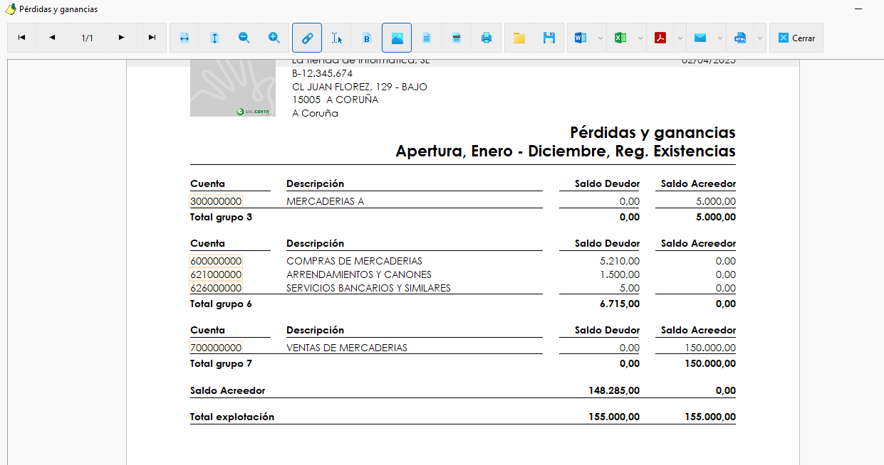Viewport: 884px width, 465px height.
Task: Jump to the last page
Action: tap(152, 38)
